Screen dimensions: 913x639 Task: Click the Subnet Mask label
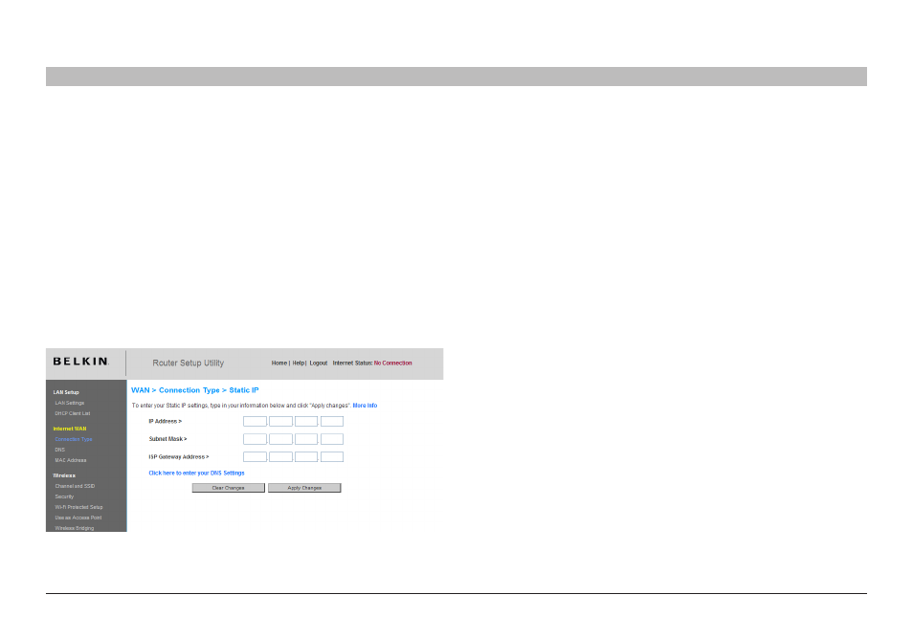point(167,439)
